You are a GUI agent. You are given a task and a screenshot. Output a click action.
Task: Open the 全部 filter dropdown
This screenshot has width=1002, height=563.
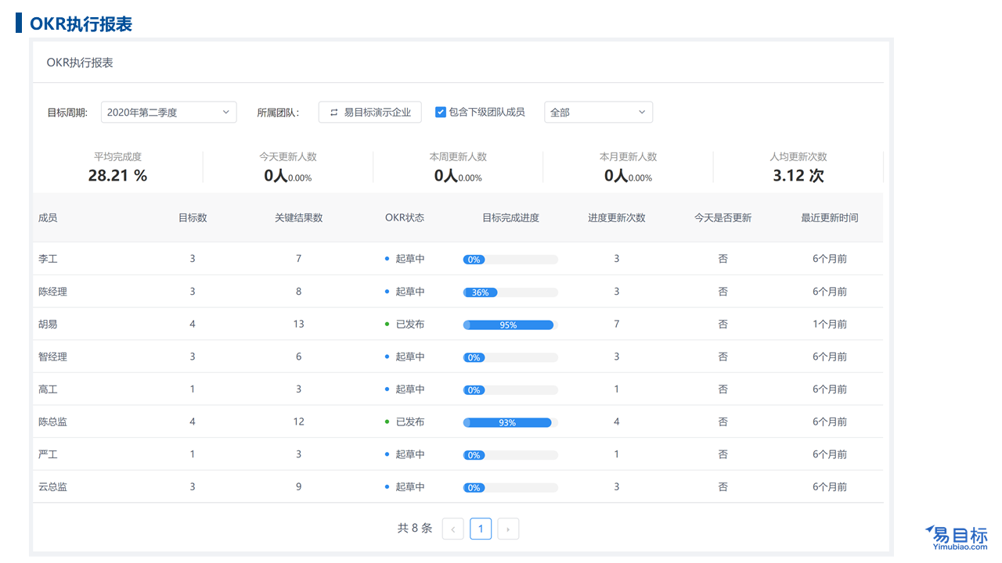pyautogui.click(x=599, y=112)
